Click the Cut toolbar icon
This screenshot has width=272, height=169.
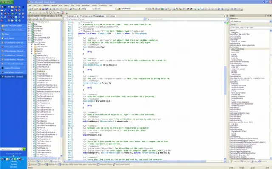(51, 9)
